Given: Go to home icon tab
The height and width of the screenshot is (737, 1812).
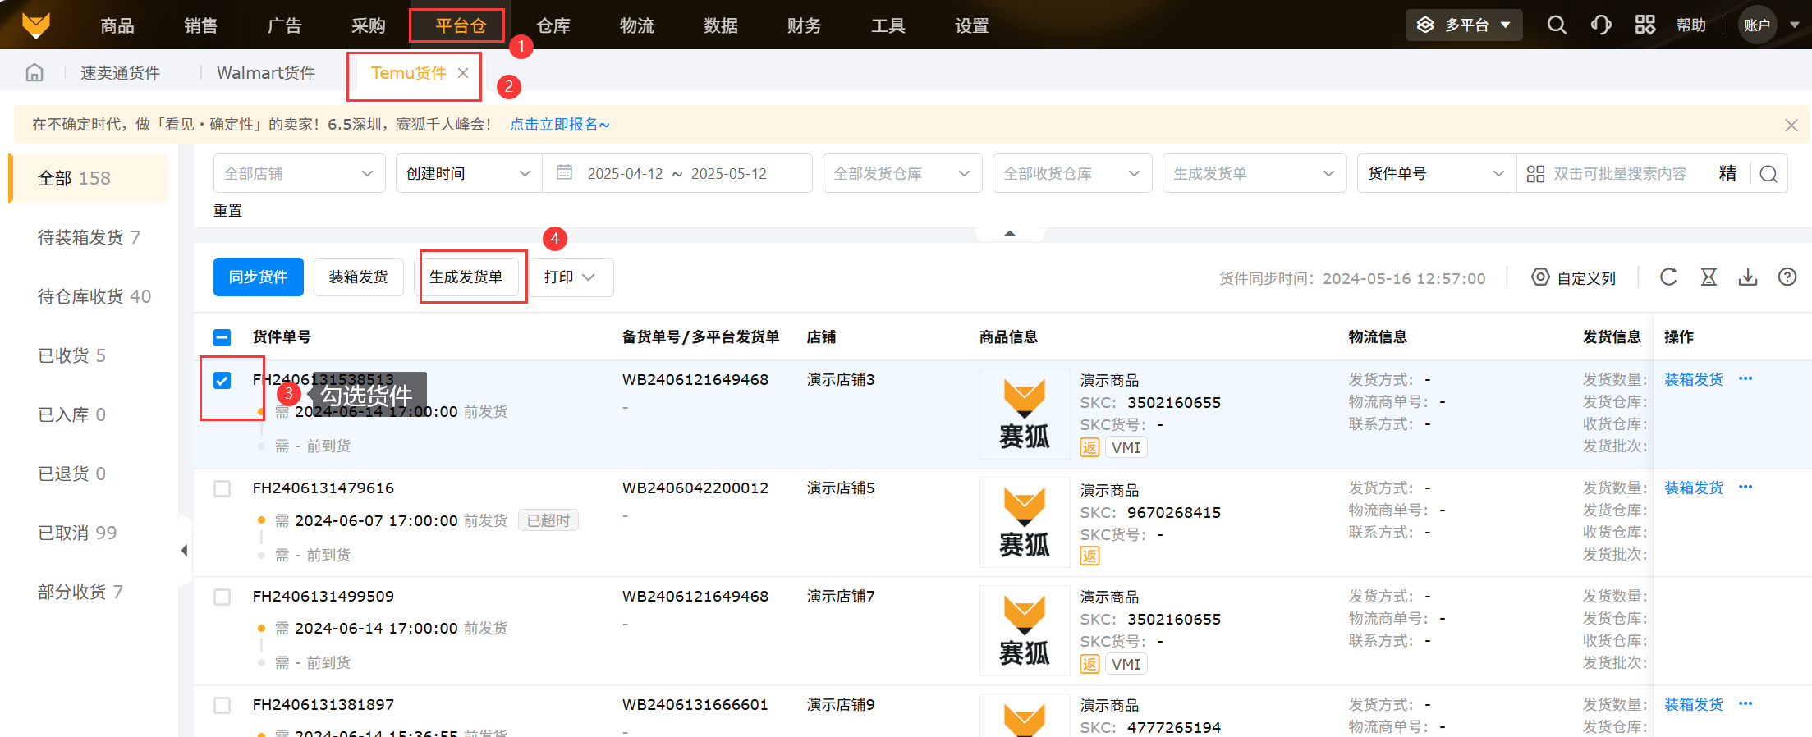Looking at the screenshot, I should click(x=34, y=73).
